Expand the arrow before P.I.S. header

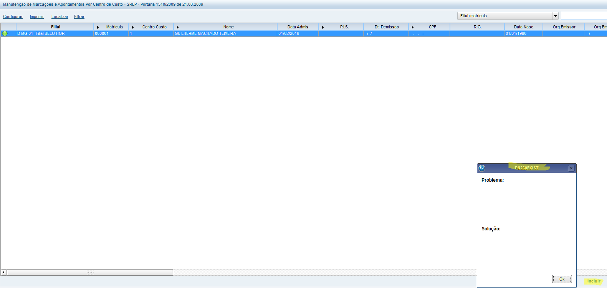point(323,27)
